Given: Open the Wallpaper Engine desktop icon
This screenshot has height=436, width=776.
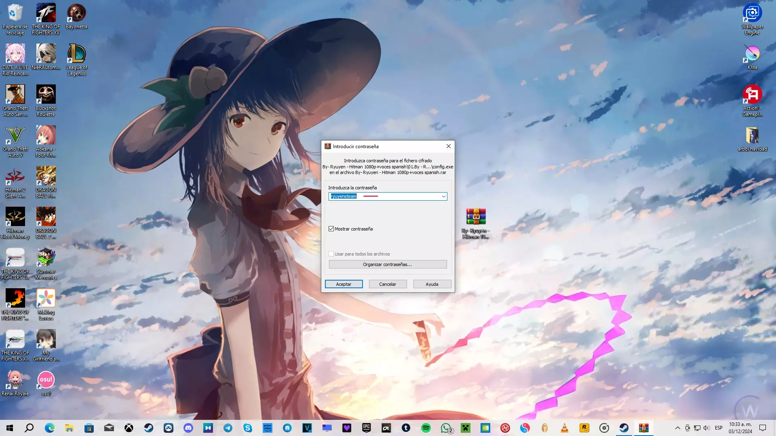Looking at the screenshot, I should 752,18.
